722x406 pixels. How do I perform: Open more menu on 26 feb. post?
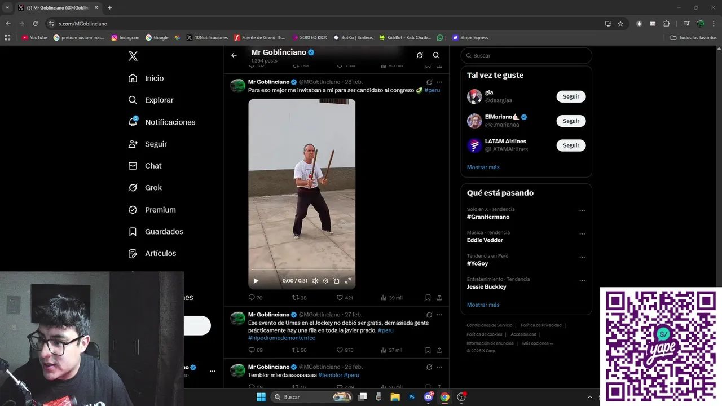(439, 367)
